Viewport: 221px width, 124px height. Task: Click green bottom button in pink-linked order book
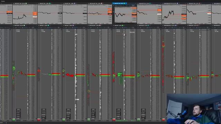[88, 120]
